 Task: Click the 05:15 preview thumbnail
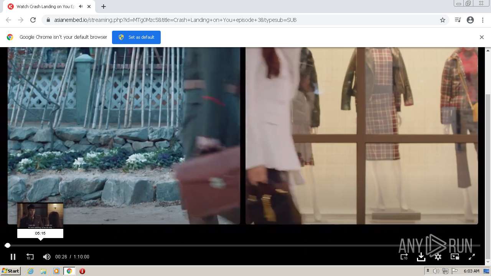pyautogui.click(x=40, y=216)
